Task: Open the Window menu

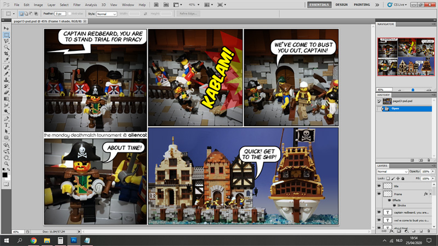Action: (x=128, y=5)
